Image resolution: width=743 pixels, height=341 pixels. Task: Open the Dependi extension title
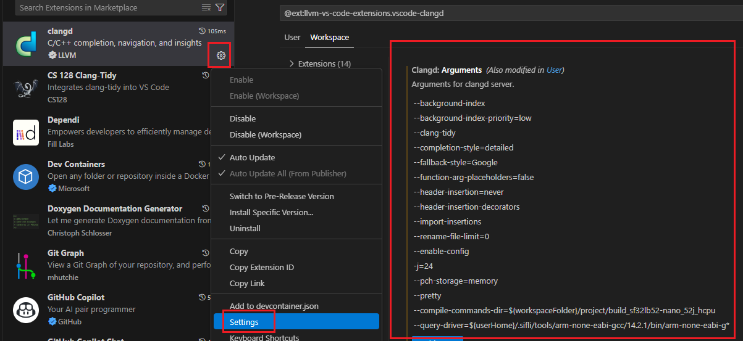click(63, 120)
